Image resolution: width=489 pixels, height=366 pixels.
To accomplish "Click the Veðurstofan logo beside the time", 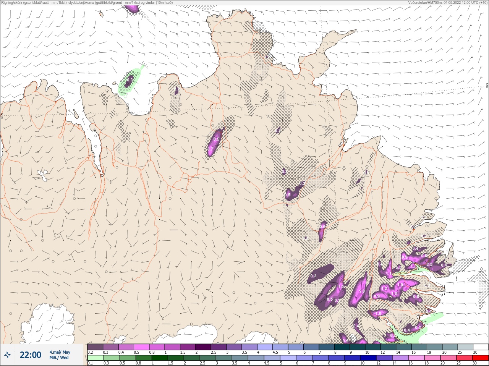I will [x=8, y=355].
